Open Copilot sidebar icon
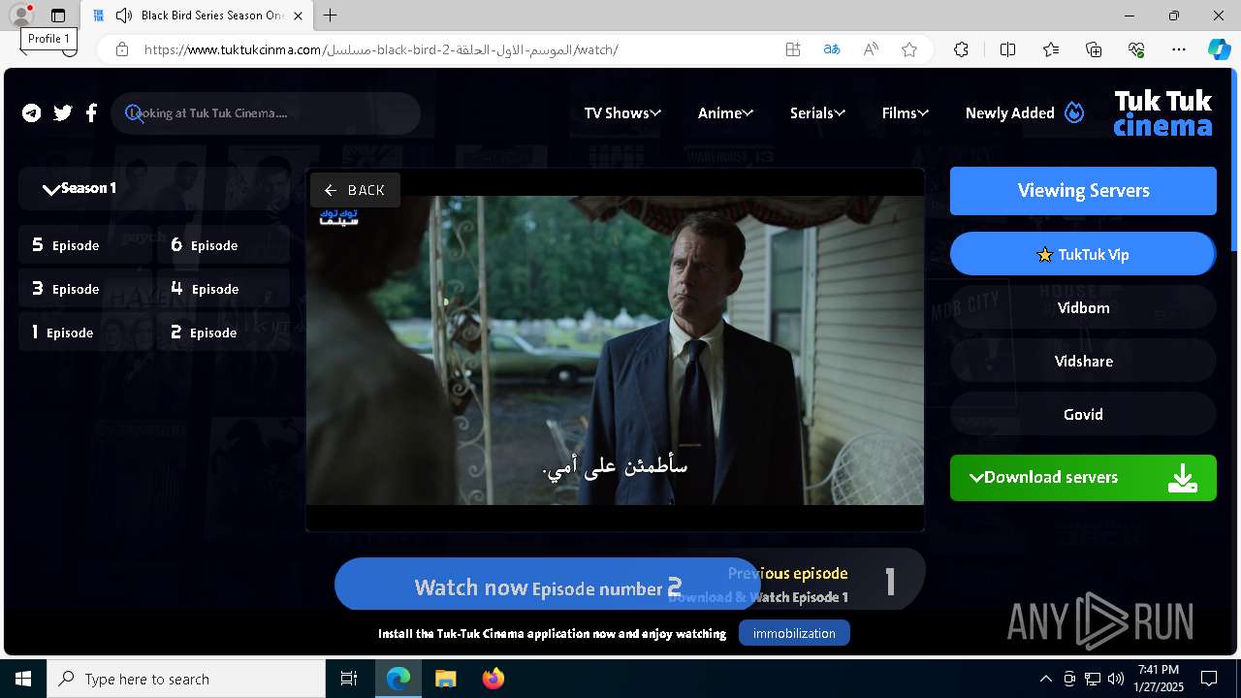The height and width of the screenshot is (698, 1241). (1219, 49)
